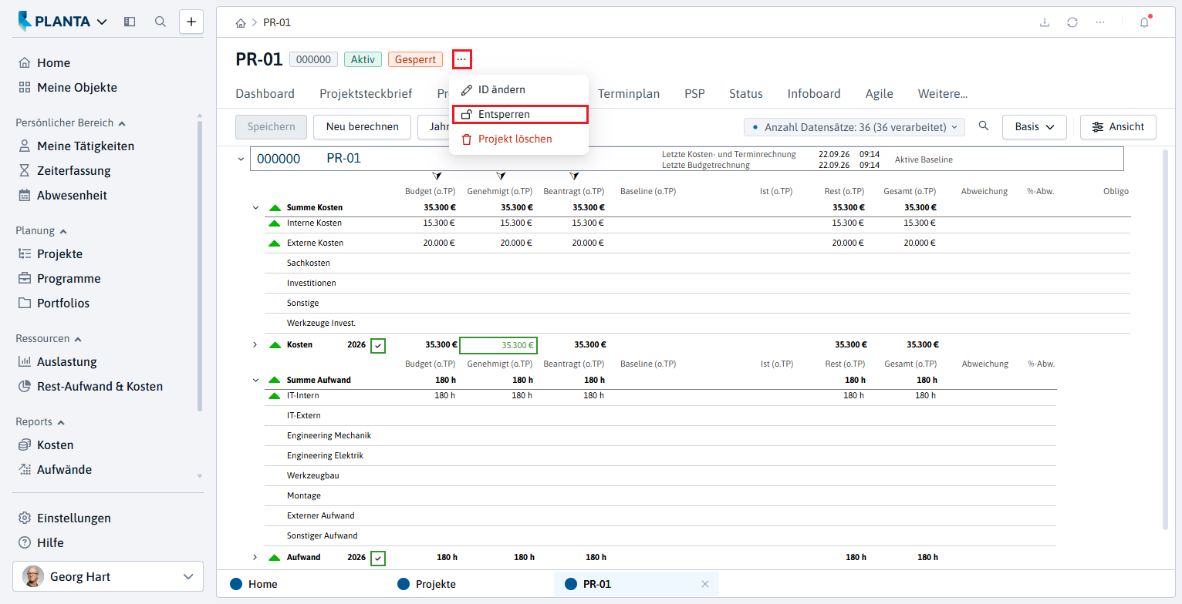Click the Neu berechnen button
This screenshot has height=604, width=1182.
point(362,127)
